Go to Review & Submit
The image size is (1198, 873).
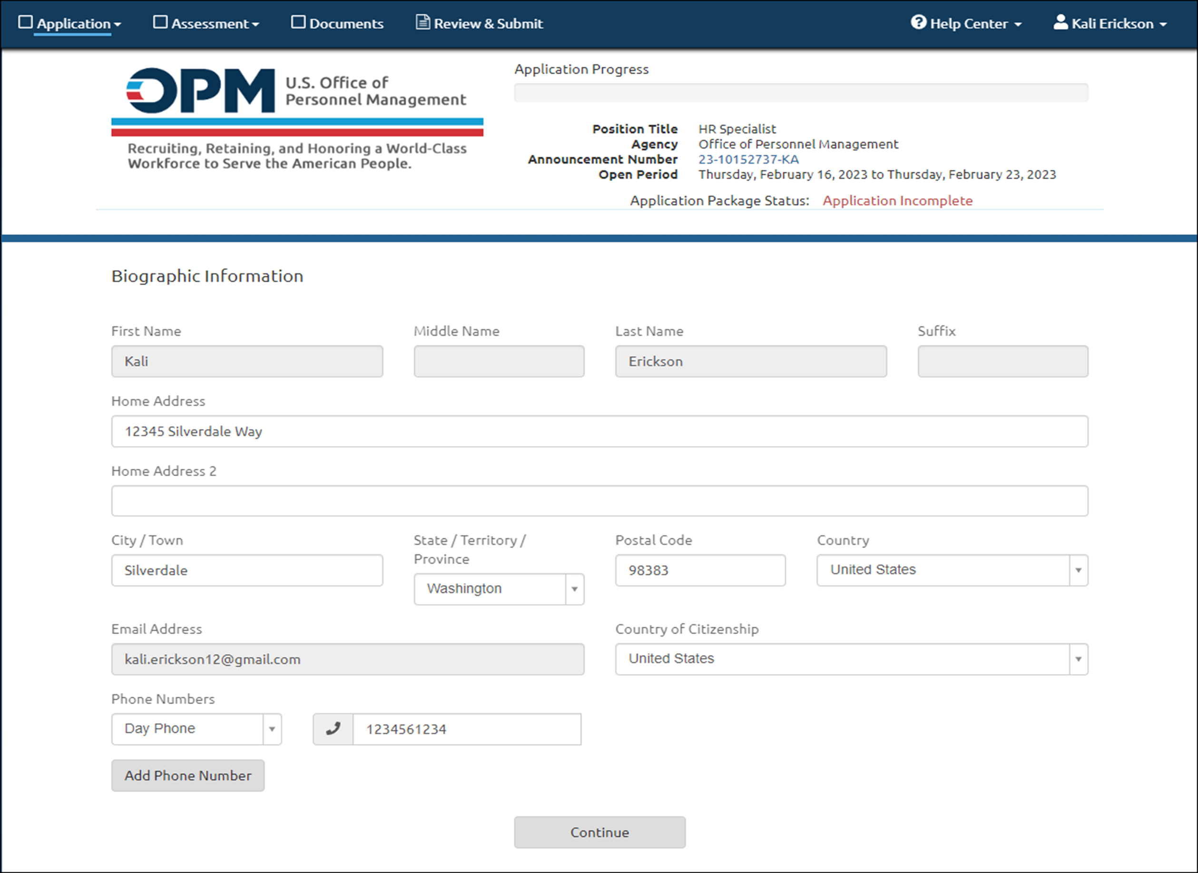point(480,23)
